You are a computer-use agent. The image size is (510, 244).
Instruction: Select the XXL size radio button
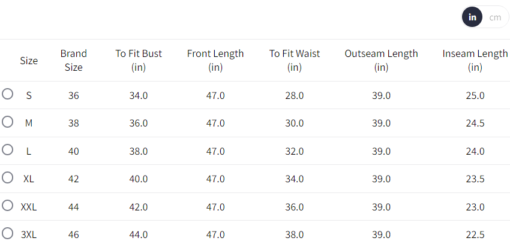coord(8,206)
